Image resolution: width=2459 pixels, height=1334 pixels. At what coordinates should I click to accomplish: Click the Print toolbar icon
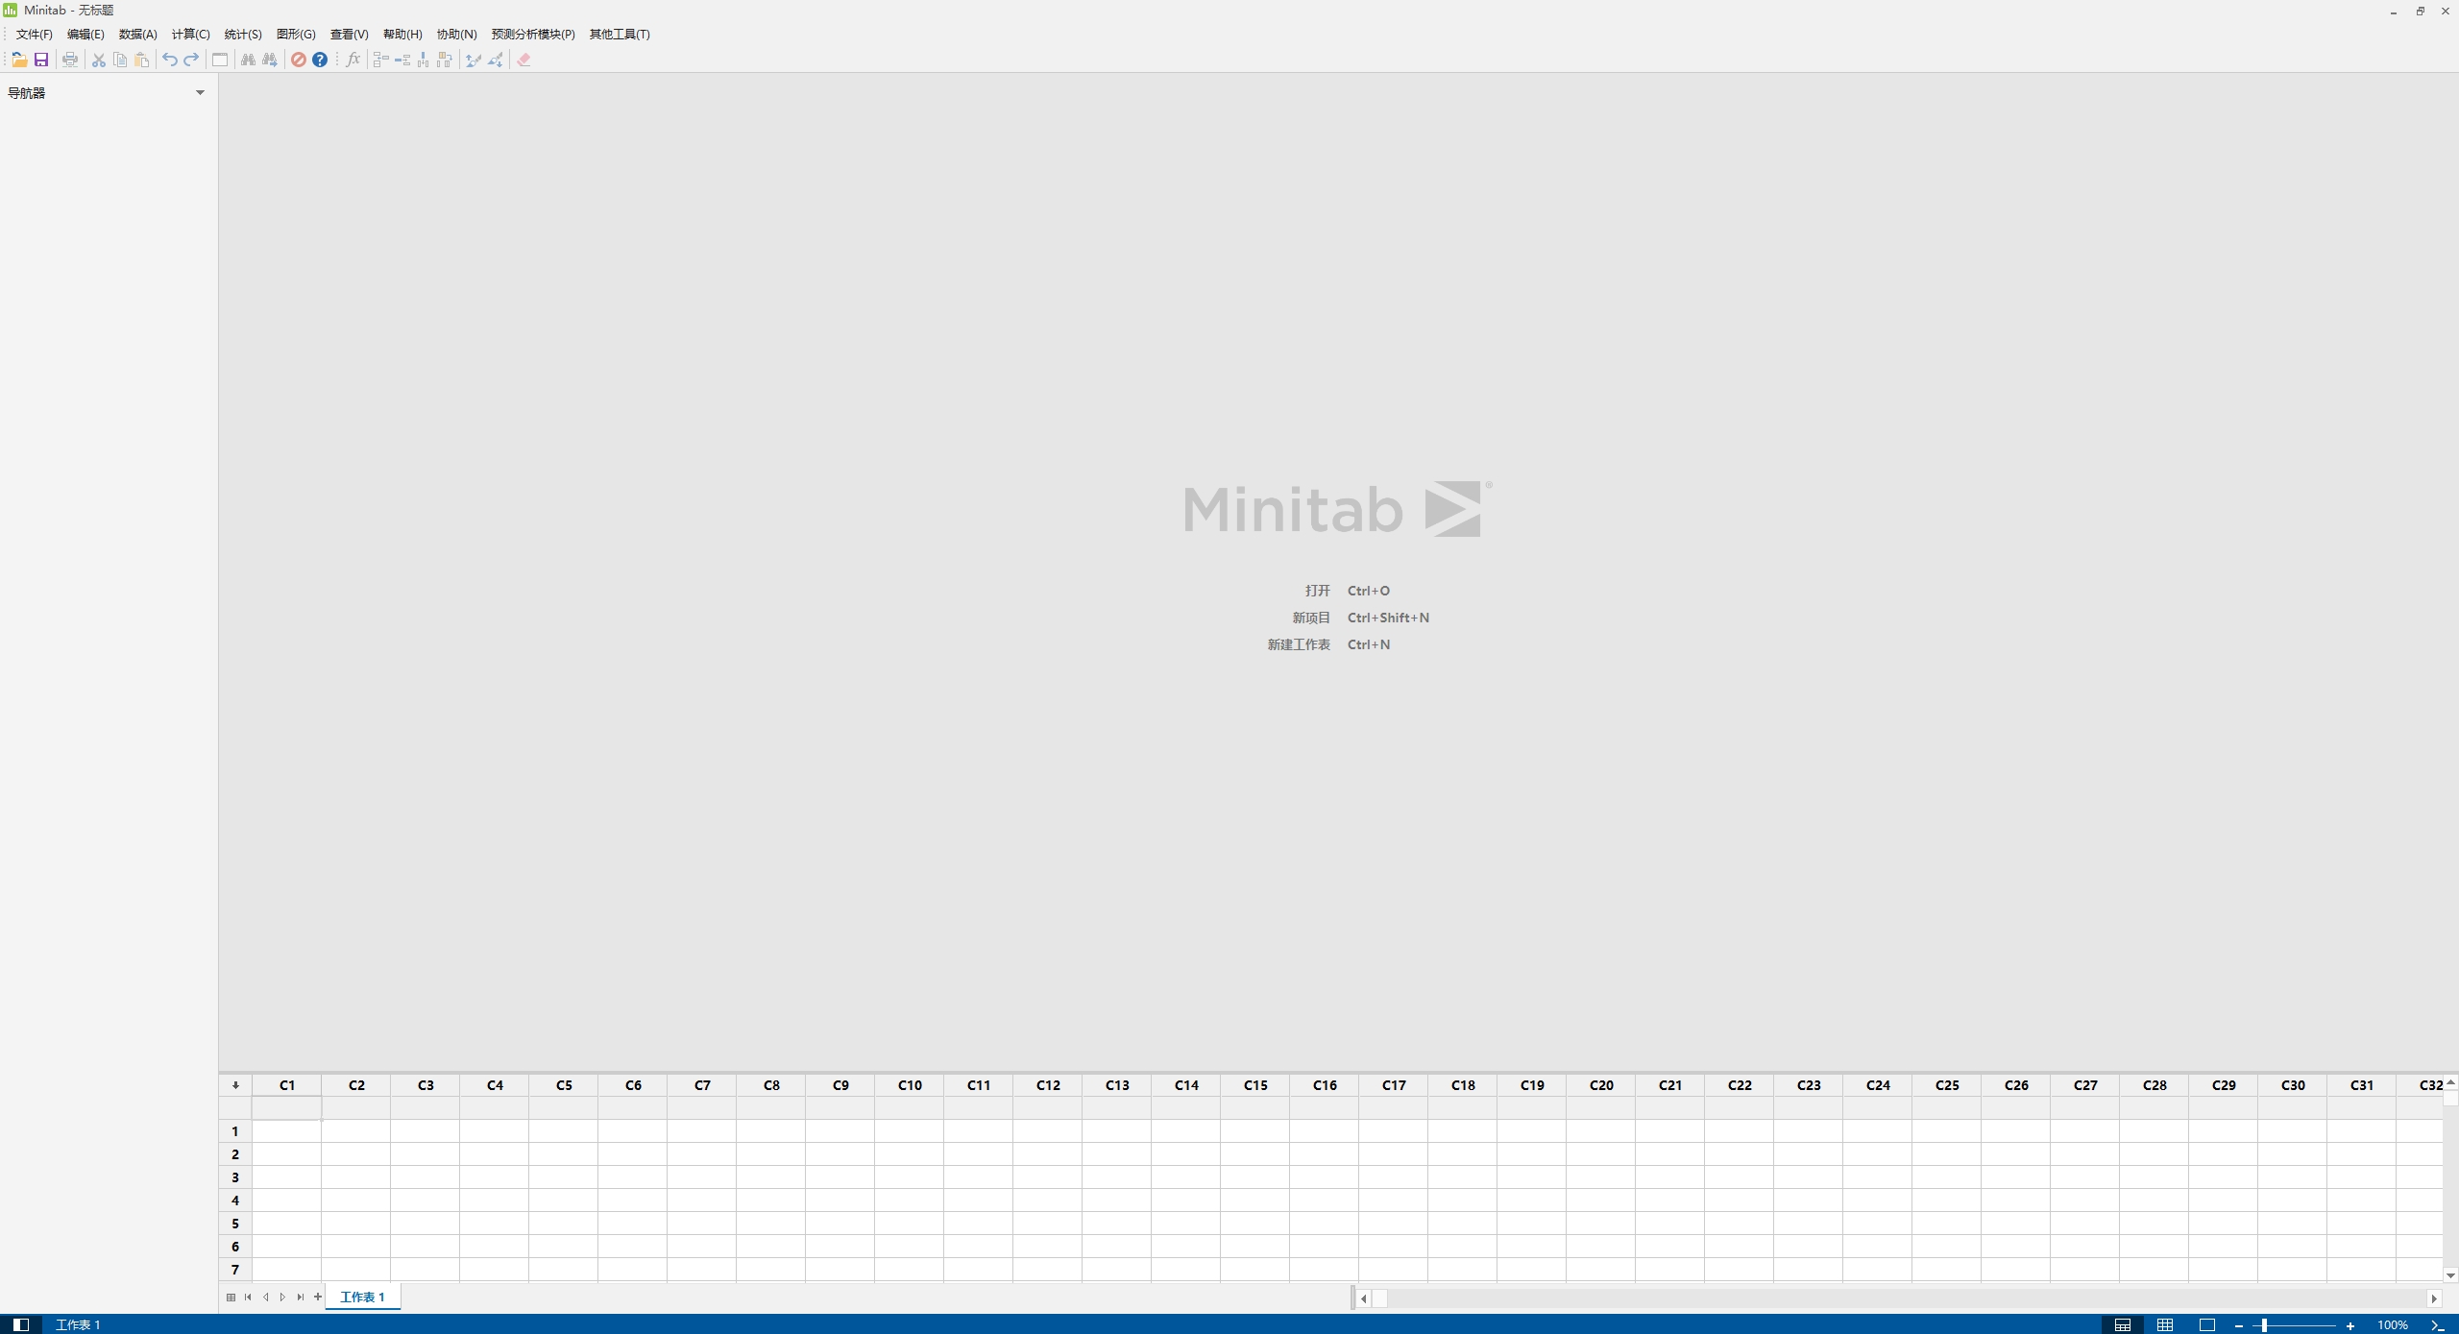pyautogui.click(x=70, y=60)
